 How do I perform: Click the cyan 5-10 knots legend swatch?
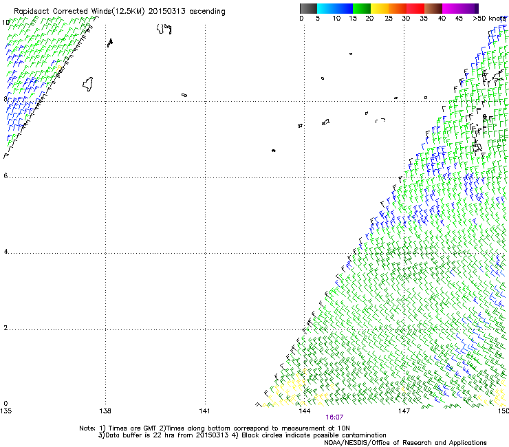coord(326,8)
